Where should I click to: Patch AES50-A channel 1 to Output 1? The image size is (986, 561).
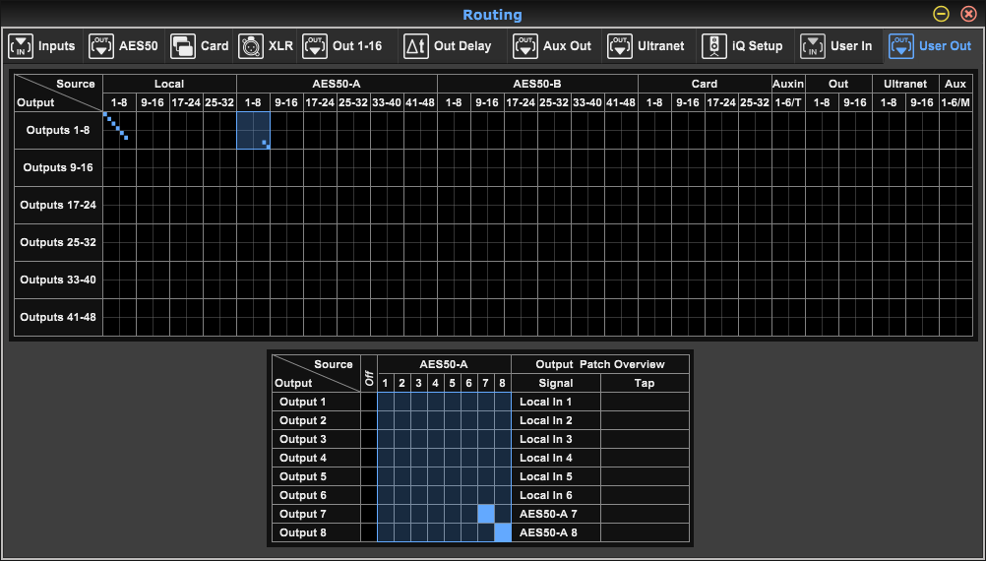(x=386, y=402)
